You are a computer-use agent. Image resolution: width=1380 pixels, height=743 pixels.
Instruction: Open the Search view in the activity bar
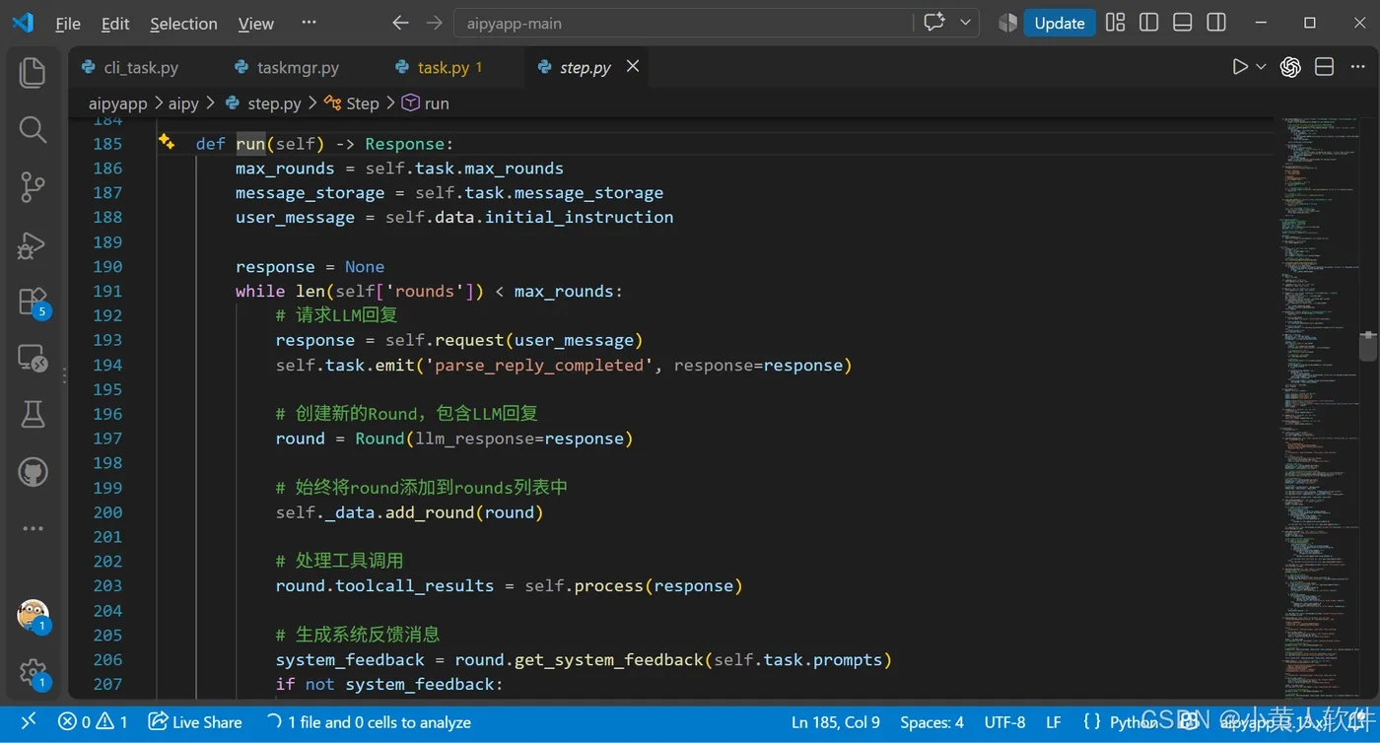click(x=33, y=129)
